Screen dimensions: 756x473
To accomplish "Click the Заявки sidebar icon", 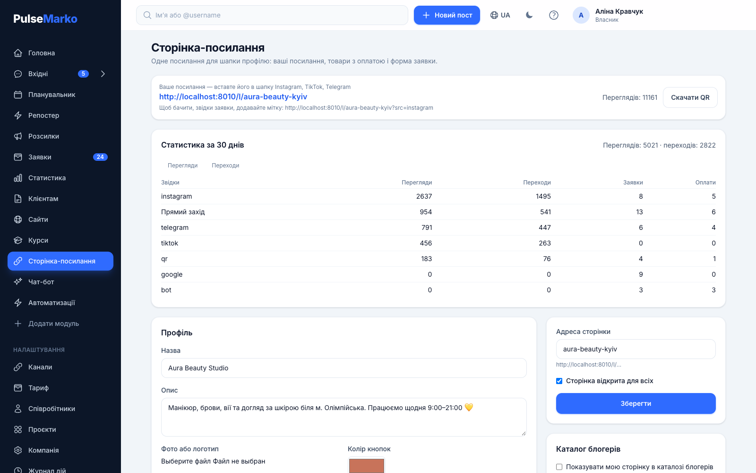I will [18, 157].
